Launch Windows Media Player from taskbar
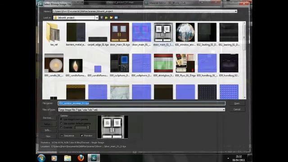Screen dimensions: 288x162 click(54, 158)
